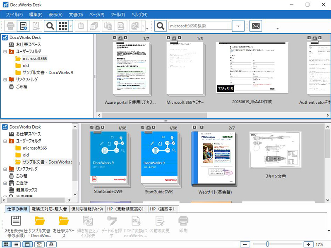Screen dimensions: 331x248
Task: Click 傾き補正とノイズ除去 in the work bar
Action: point(88,226)
